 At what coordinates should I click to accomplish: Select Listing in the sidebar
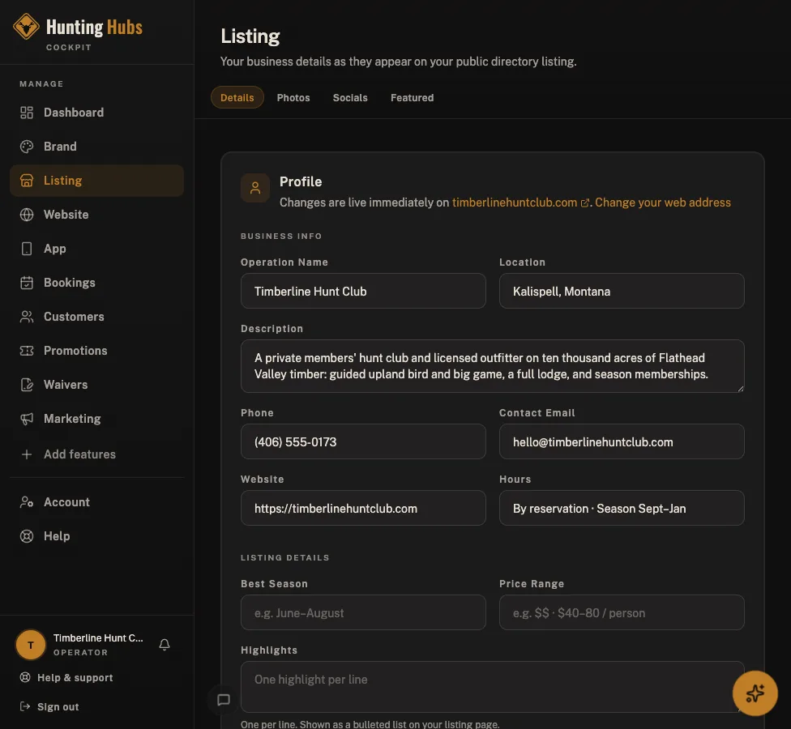[x=97, y=181]
